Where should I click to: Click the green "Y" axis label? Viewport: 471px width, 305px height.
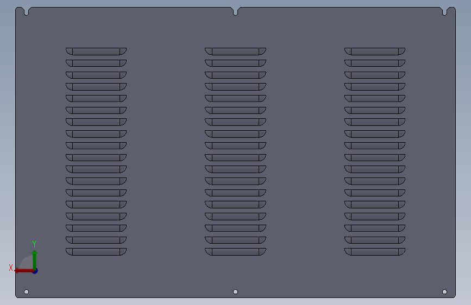pyautogui.click(x=34, y=244)
